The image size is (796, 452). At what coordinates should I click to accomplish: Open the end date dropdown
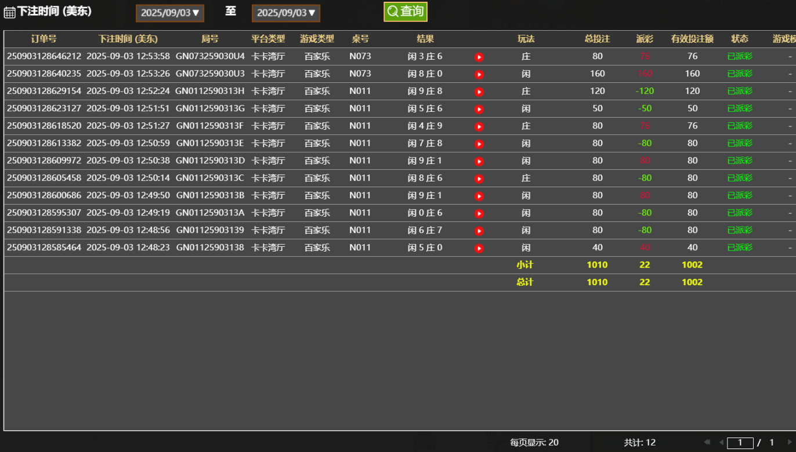[285, 13]
